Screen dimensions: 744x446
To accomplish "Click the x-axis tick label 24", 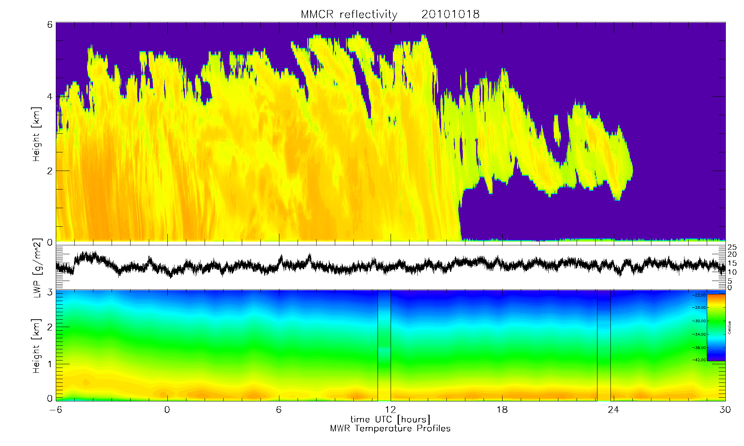I will [x=613, y=410].
